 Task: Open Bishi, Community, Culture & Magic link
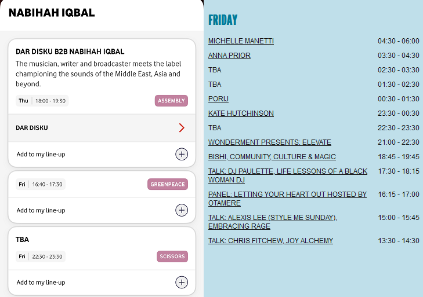[x=272, y=157]
